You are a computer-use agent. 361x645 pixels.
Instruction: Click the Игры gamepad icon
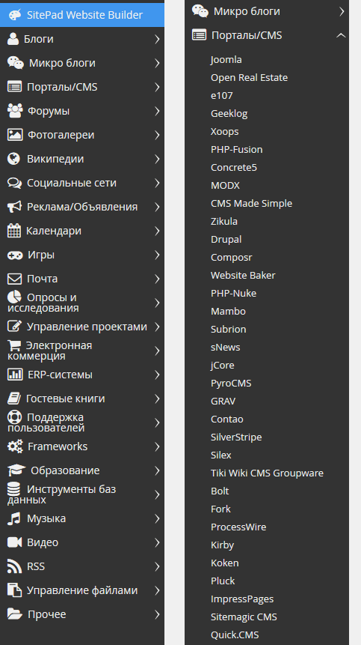15,255
